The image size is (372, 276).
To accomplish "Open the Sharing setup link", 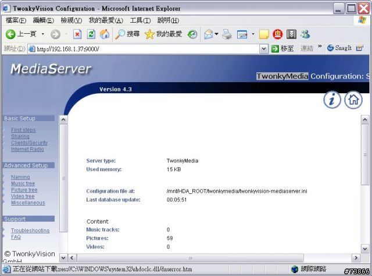I will [x=20, y=136].
